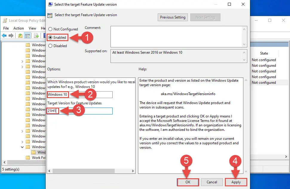
Task: Apply the policy changes
Action: click(236, 182)
